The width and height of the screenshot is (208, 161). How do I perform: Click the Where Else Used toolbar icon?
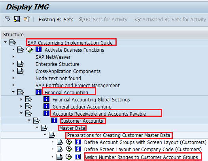coord(17,19)
